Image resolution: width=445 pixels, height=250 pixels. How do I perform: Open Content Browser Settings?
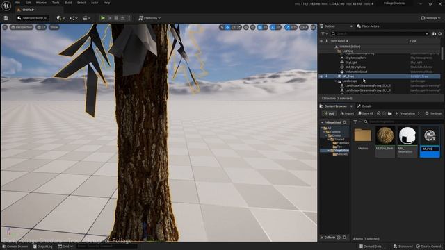point(433,113)
